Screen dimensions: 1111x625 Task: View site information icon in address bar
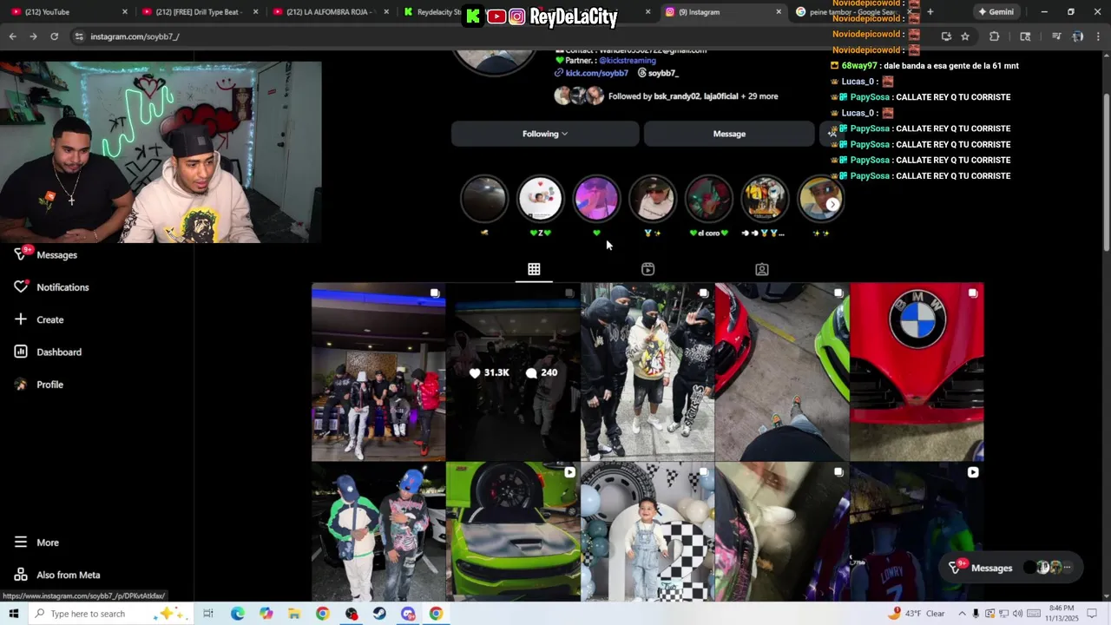(x=79, y=36)
